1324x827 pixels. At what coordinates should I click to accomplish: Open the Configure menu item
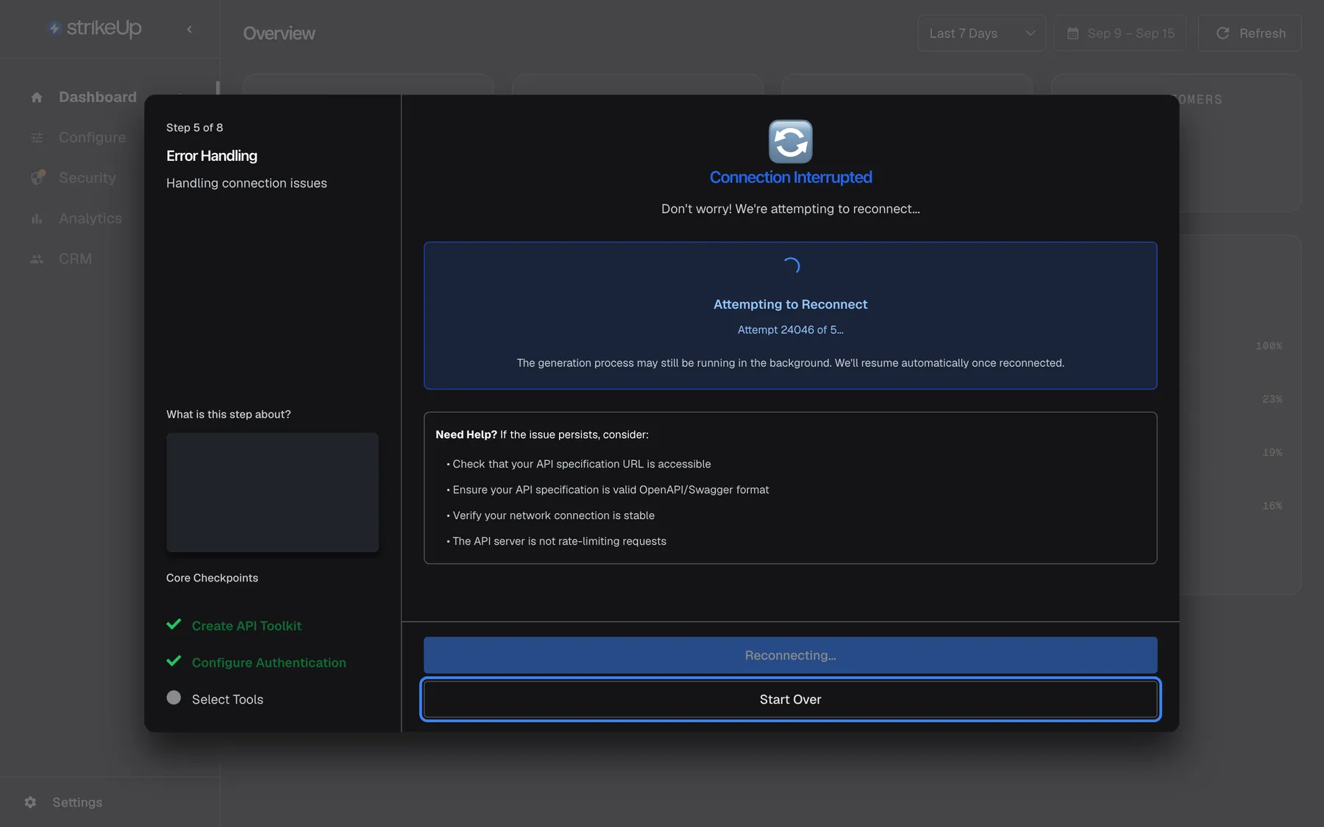tap(93, 137)
